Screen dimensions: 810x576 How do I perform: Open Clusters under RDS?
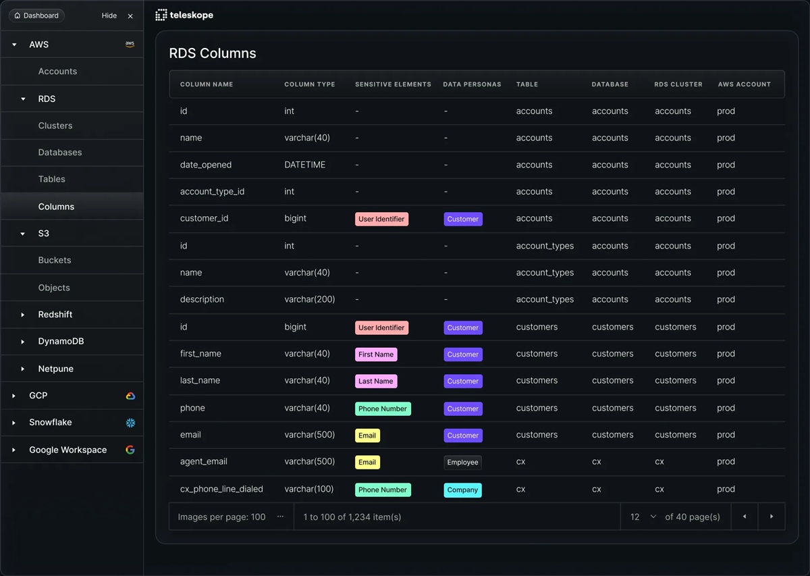click(55, 126)
